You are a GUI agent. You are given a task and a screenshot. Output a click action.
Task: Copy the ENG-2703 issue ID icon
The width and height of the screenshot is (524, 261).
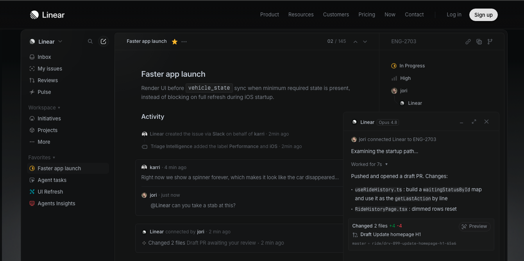tap(479, 42)
